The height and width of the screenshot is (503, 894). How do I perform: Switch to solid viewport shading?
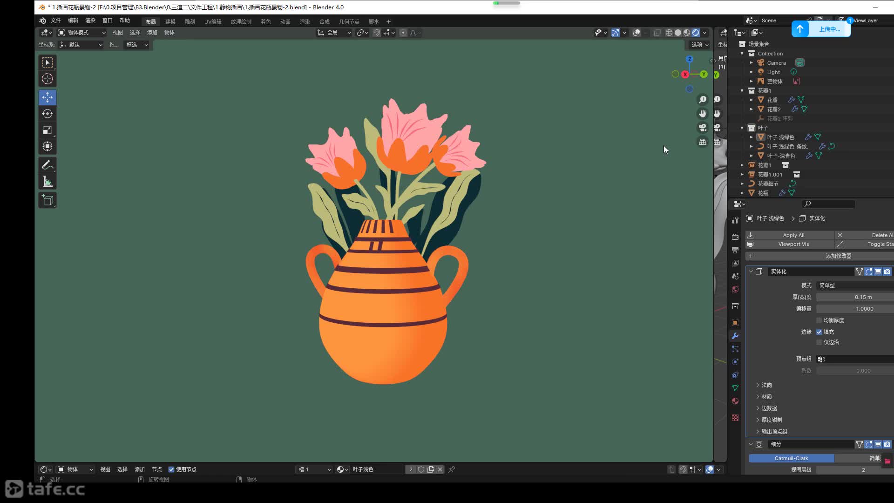click(x=678, y=33)
